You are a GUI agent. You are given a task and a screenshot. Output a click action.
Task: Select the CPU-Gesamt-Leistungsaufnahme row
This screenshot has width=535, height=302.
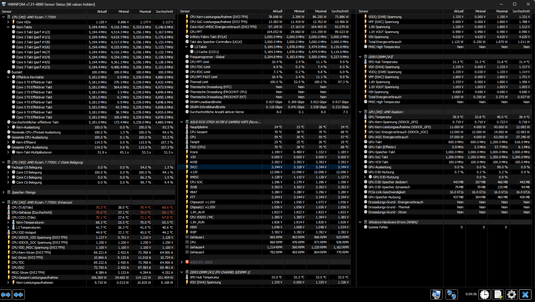[x=88, y=278]
